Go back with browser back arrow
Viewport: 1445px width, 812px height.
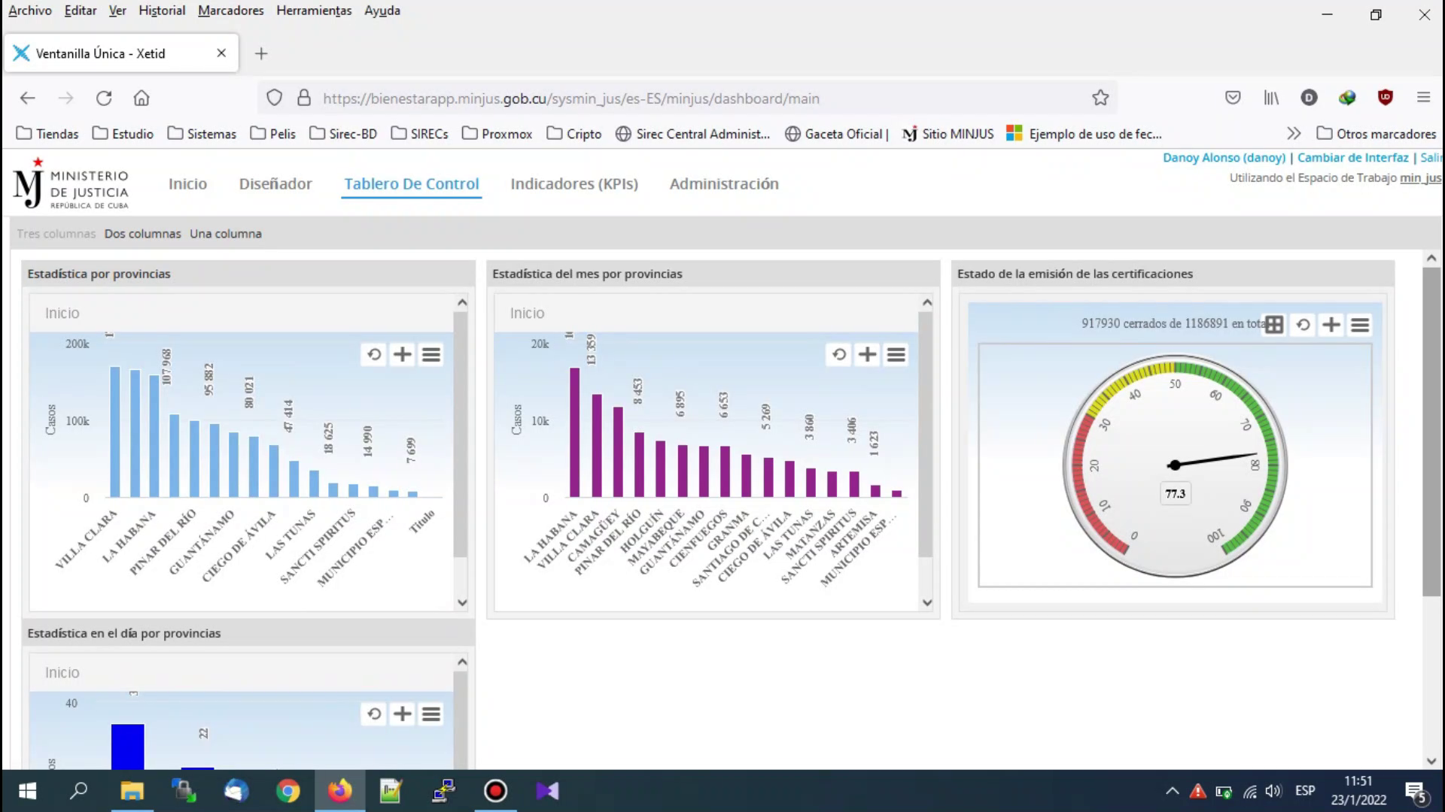click(28, 98)
